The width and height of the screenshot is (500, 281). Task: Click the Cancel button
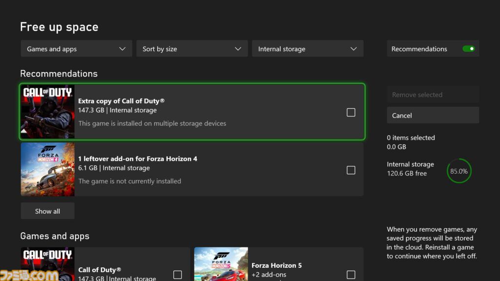(433, 115)
